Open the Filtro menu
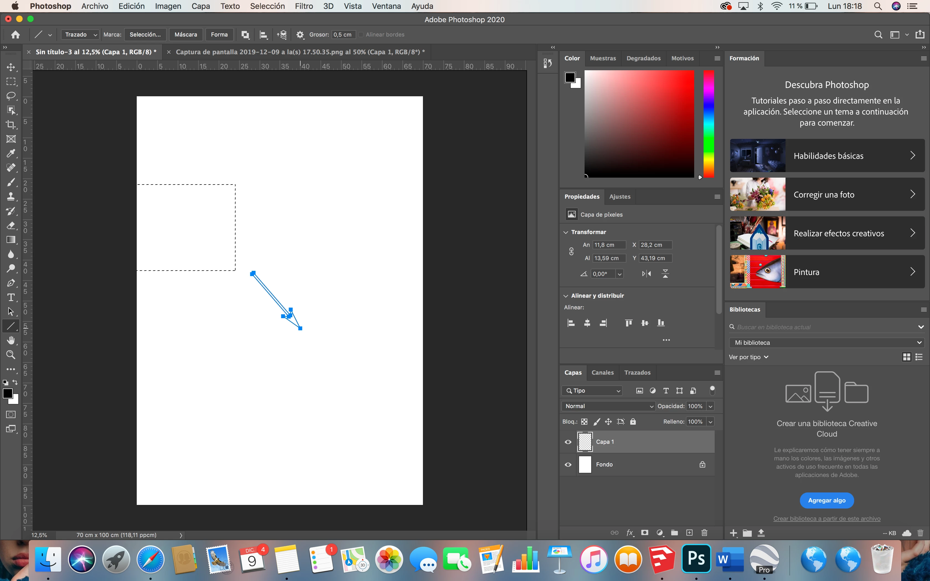 [x=304, y=6]
